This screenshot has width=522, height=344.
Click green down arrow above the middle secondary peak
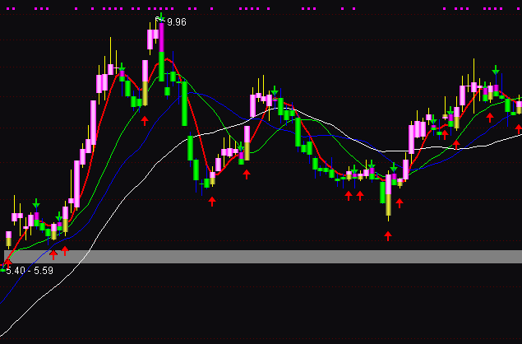tap(275, 91)
